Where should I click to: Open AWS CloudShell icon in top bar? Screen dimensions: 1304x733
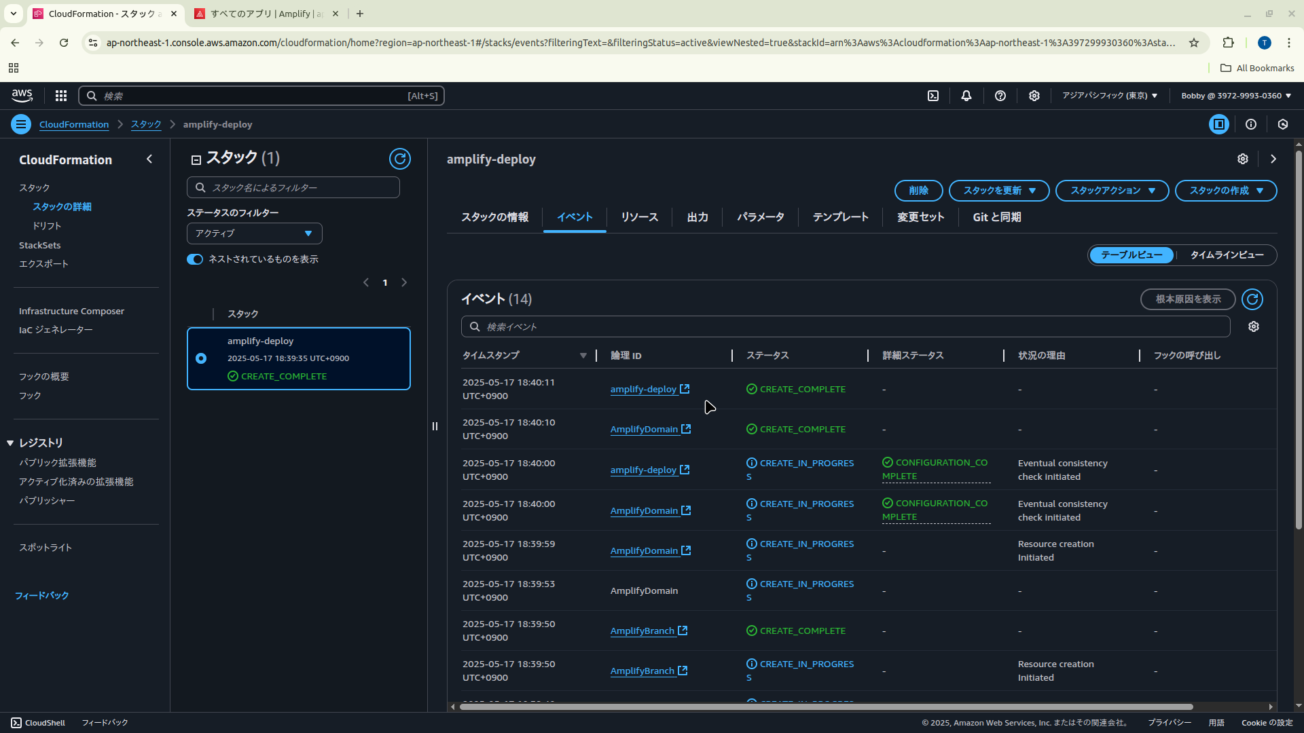(x=933, y=96)
